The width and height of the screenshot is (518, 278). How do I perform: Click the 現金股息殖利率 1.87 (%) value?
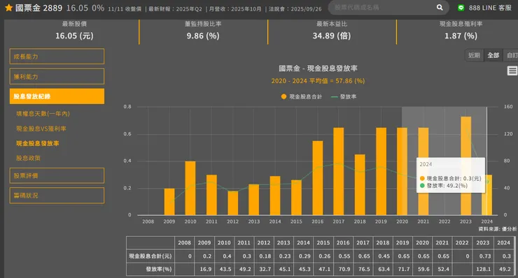(461, 36)
